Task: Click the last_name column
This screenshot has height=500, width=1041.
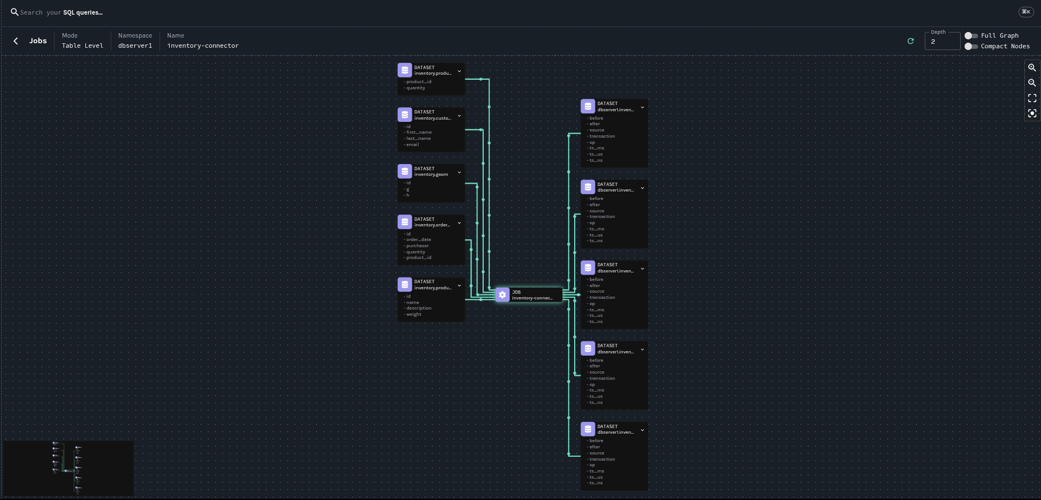Action: 418,139
